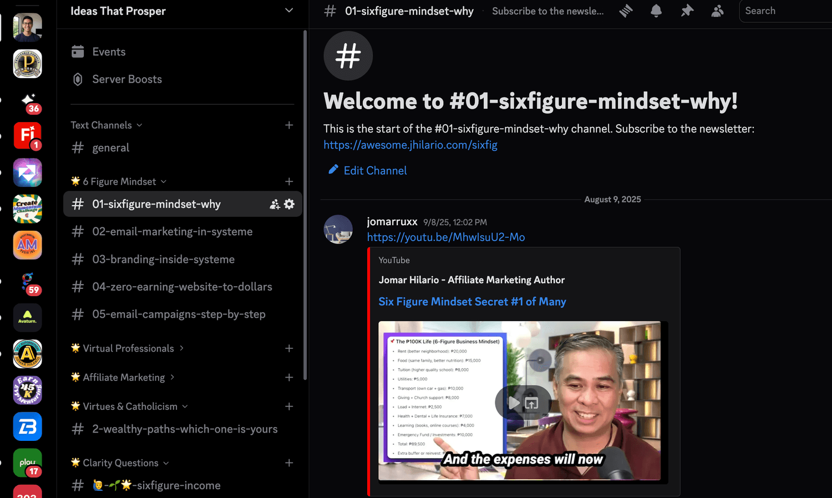The image size is (832, 498).
Task: Open the red Fi server icon
Action: tap(27, 136)
